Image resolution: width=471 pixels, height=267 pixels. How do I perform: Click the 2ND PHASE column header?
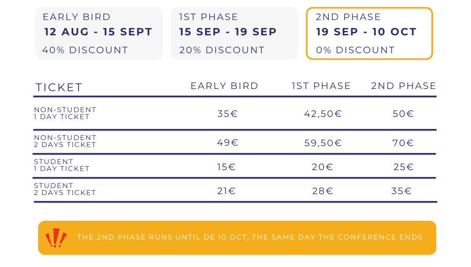coord(403,86)
